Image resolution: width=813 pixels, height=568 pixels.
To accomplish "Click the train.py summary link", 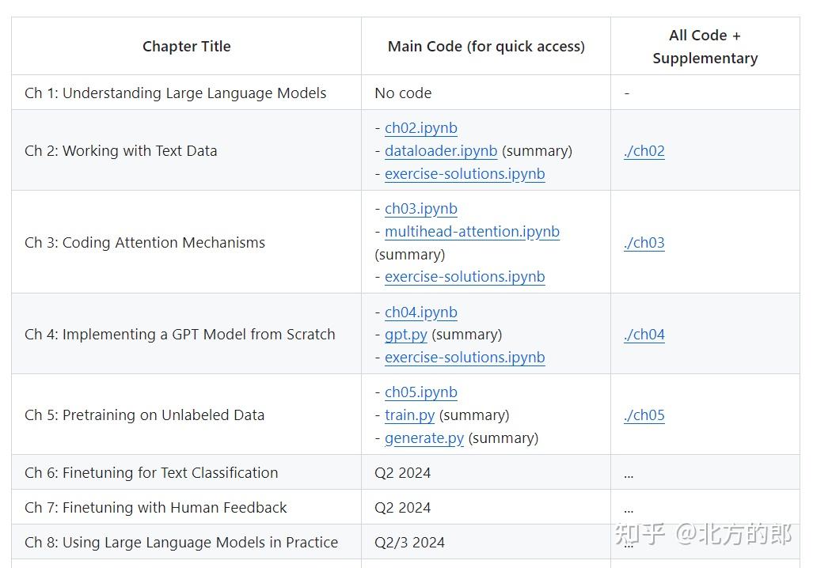I will (x=409, y=415).
